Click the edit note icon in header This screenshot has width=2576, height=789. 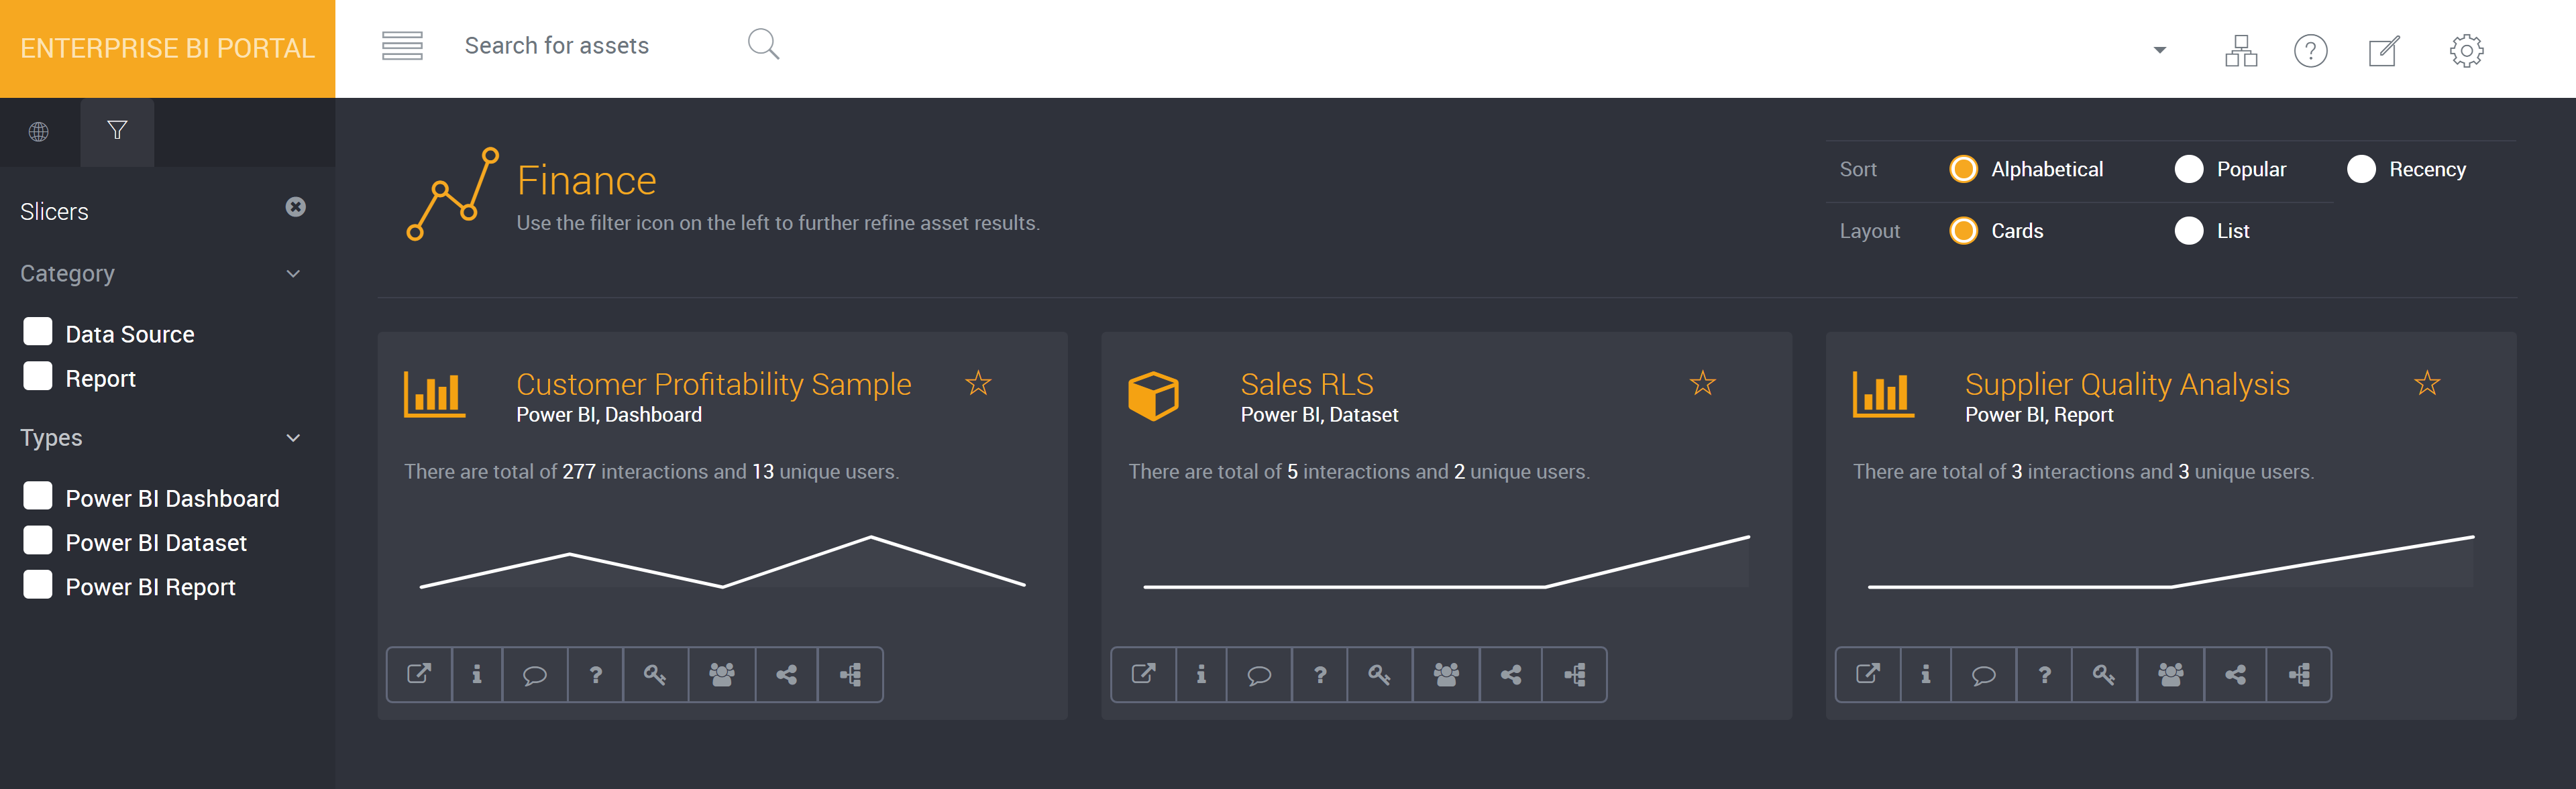[x=2384, y=50]
